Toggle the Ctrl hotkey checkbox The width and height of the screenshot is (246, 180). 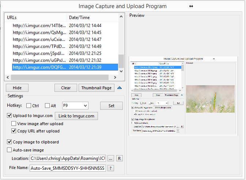[x=29, y=106]
